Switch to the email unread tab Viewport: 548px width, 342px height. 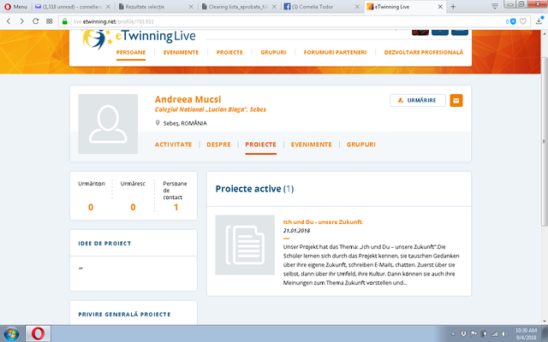click(x=73, y=7)
